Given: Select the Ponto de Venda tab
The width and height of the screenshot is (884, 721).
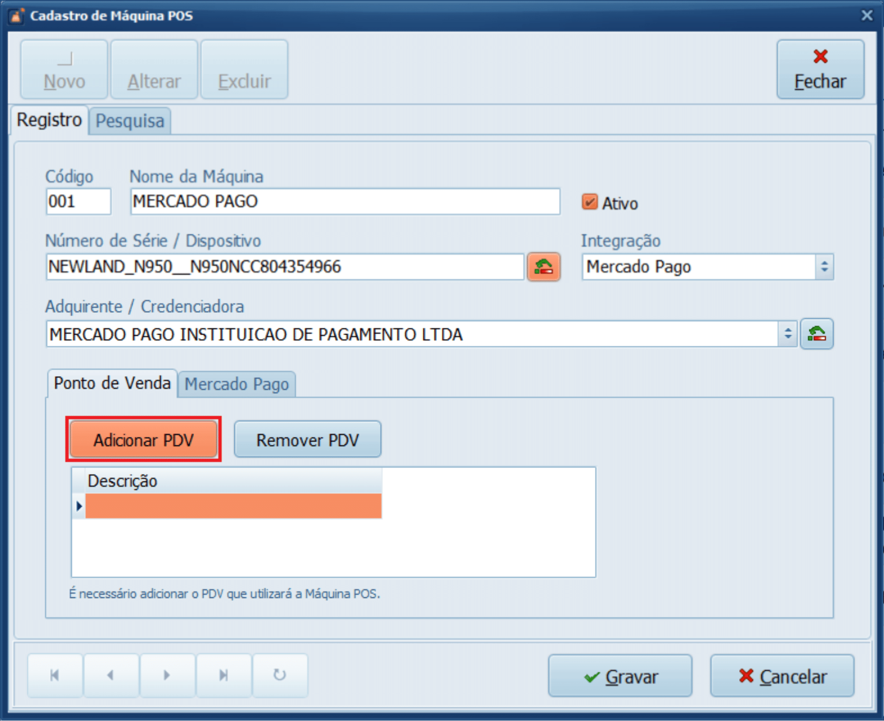Looking at the screenshot, I should coord(112,383).
